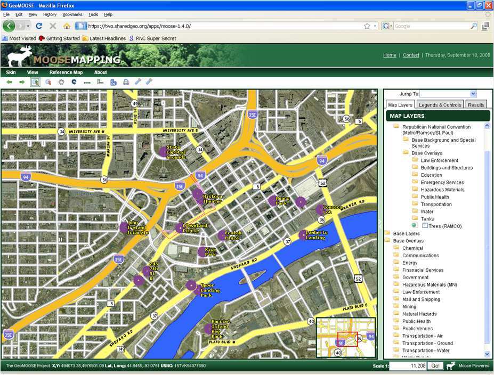Screen dimensions: 494x375
Task: Expand the Base Layers folder icon
Action: (x=387, y=233)
